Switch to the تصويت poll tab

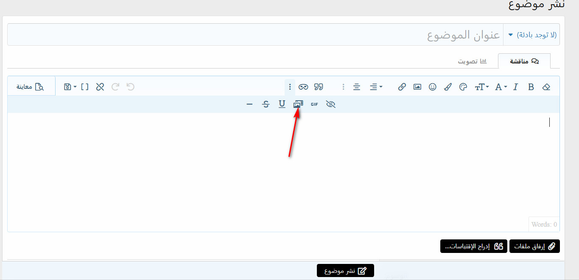472,61
